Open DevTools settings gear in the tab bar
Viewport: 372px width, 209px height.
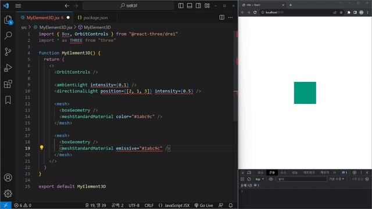tap(354, 172)
